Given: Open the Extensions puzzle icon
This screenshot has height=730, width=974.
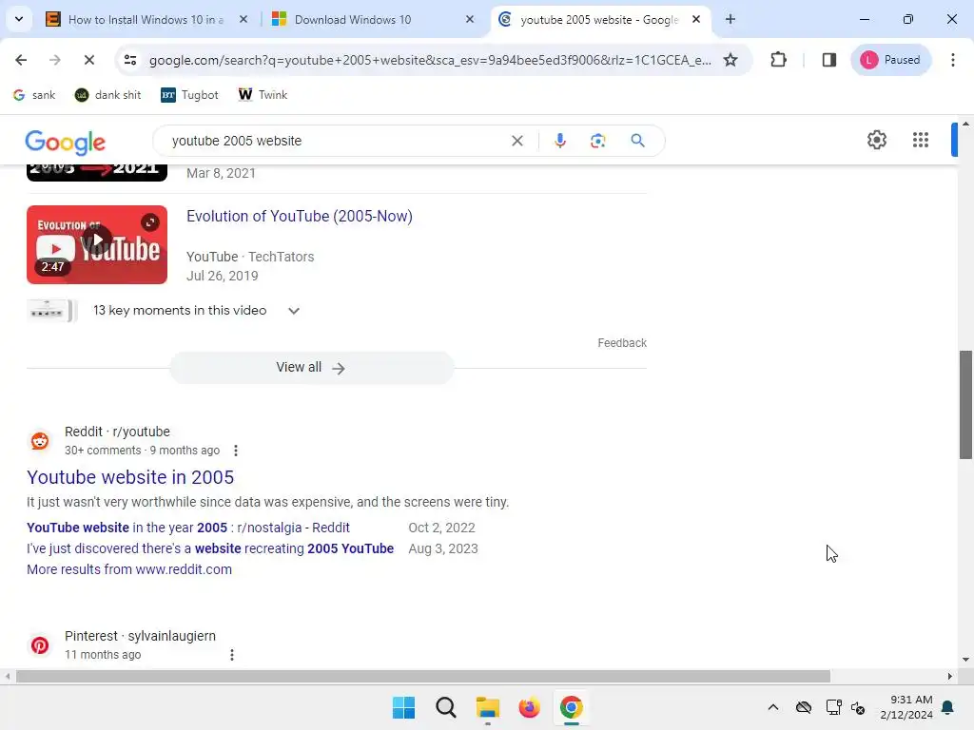Looking at the screenshot, I should pos(778,60).
